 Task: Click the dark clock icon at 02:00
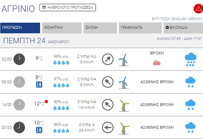click(19, 59)
